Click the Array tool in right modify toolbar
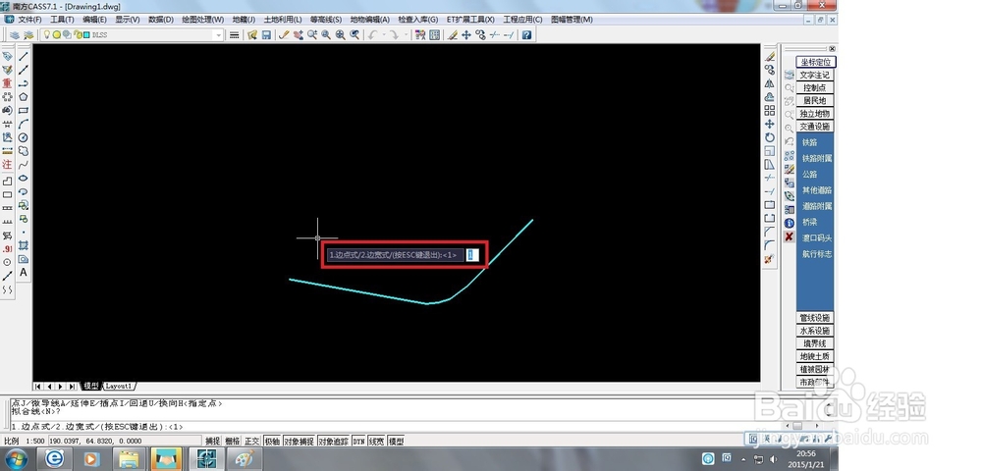The height and width of the screenshot is (471, 982). click(770, 110)
